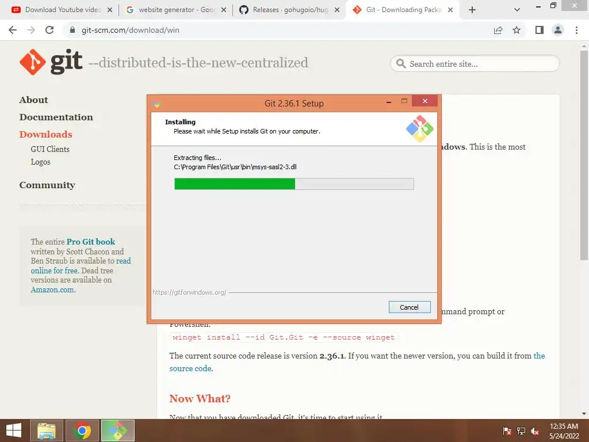
Task: Follow the read online for free link
Action: pyautogui.click(x=81, y=266)
